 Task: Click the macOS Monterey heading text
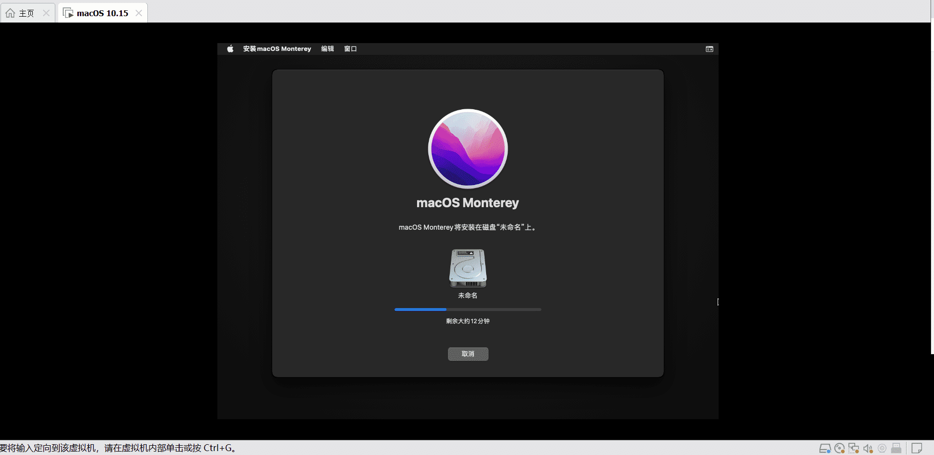[467, 203]
